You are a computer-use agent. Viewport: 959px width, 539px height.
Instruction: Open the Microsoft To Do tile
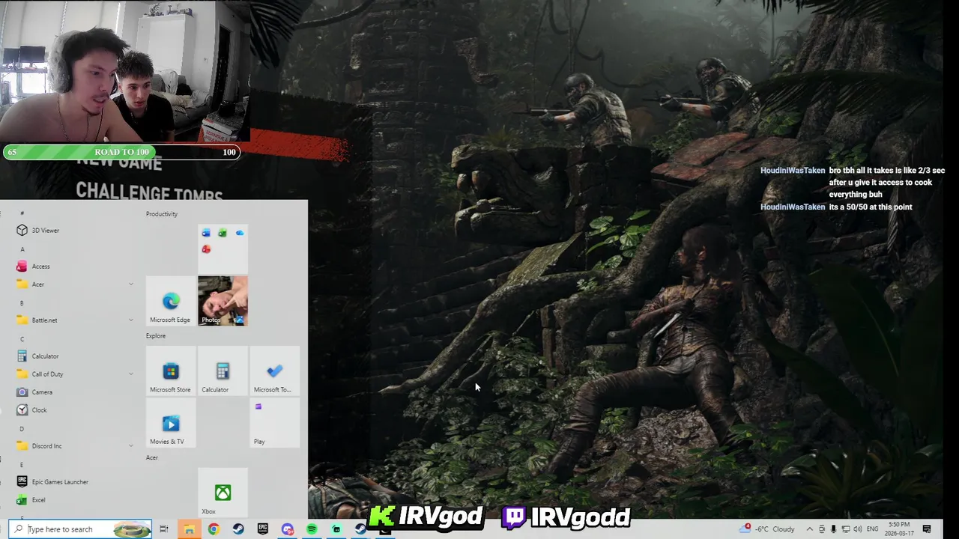(x=274, y=371)
